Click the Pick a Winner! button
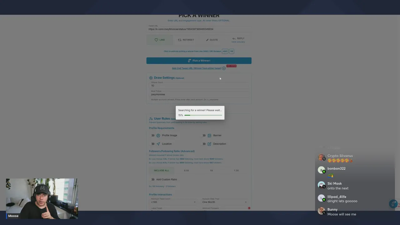 coord(199,61)
